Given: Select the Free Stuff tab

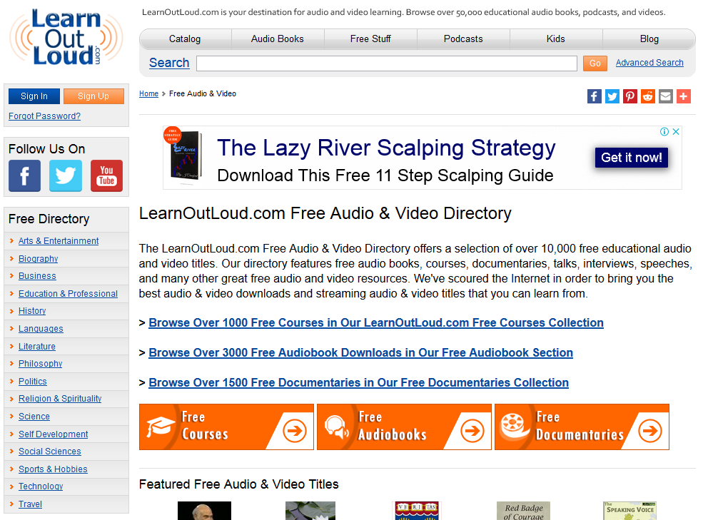Looking at the screenshot, I should (x=370, y=39).
